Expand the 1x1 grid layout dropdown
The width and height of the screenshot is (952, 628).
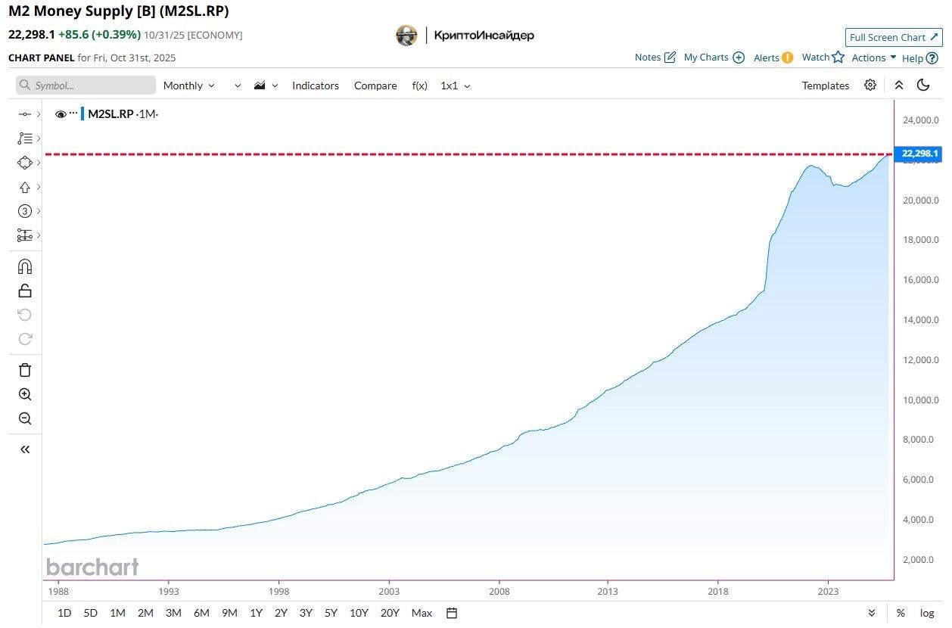pos(455,85)
